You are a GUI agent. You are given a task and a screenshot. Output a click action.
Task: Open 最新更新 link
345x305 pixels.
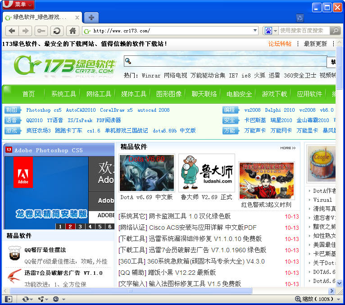coord(315,44)
